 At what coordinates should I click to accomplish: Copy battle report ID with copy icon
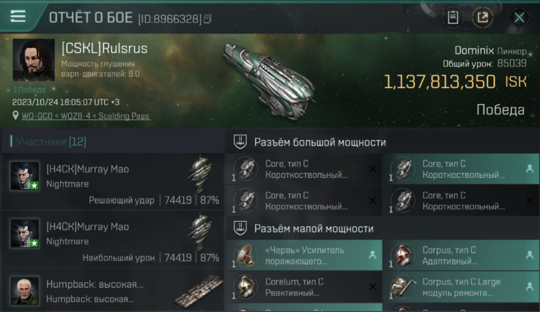(207, 19)
